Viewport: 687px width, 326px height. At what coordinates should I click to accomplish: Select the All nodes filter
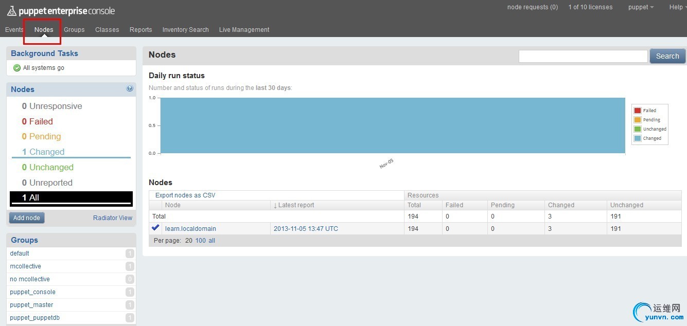(x=71, y=198)
